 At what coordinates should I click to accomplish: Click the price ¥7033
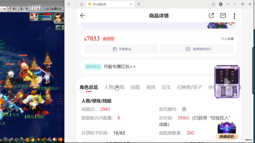point(92,38)
